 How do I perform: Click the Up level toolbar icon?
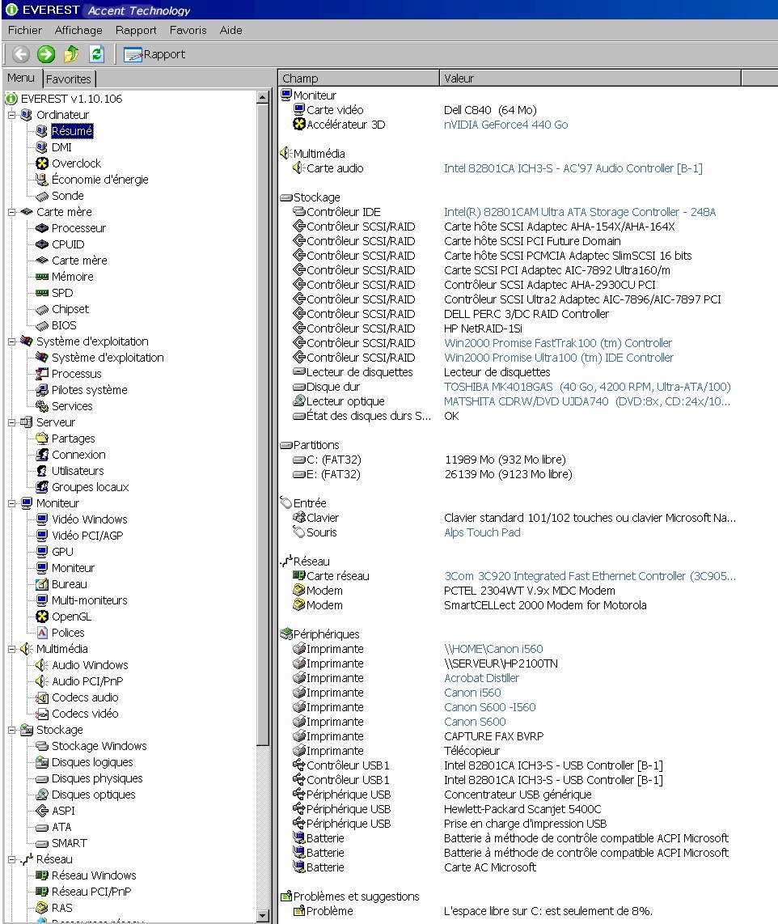click(x=71, y=54)
